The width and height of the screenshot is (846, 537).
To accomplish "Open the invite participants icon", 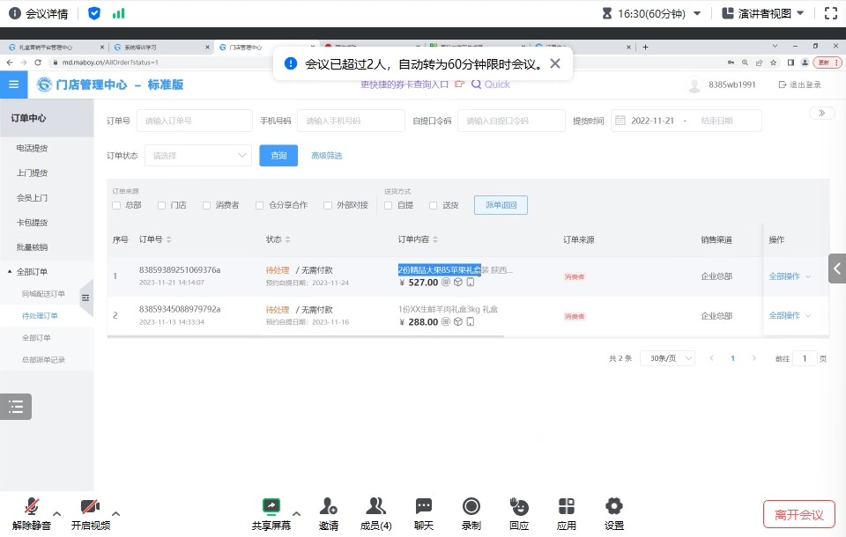I will pos(329,507).
